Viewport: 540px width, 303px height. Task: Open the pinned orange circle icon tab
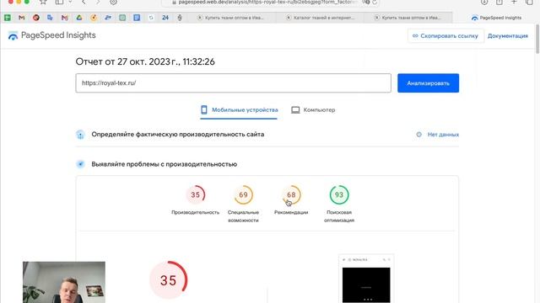pyautogui.click(x=94, y=18)
